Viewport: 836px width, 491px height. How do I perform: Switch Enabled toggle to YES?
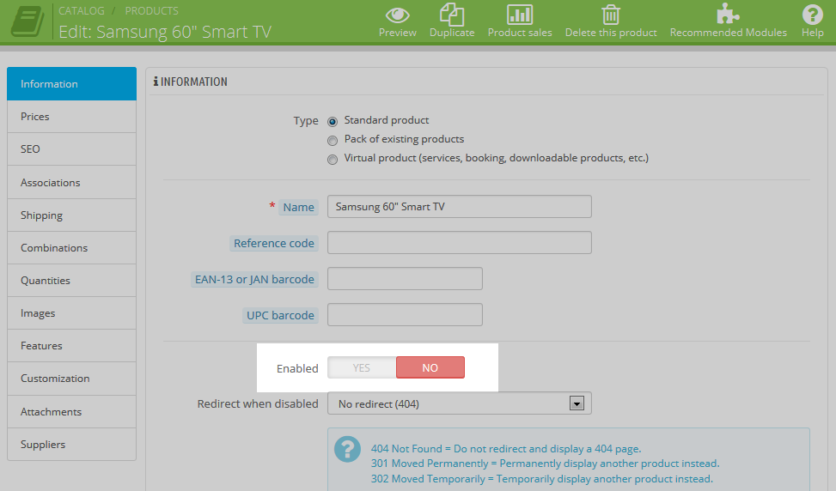point(362,367)
